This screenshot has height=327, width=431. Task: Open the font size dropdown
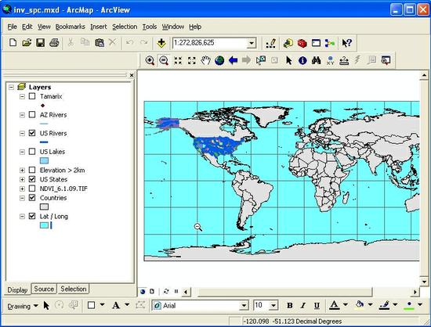(273, 305)
